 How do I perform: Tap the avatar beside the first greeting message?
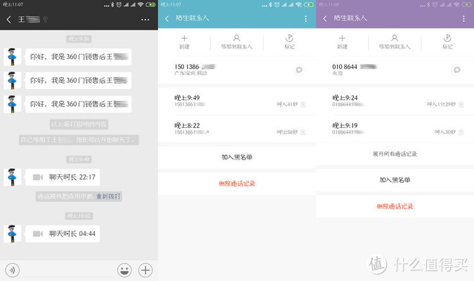coord(13,56)
